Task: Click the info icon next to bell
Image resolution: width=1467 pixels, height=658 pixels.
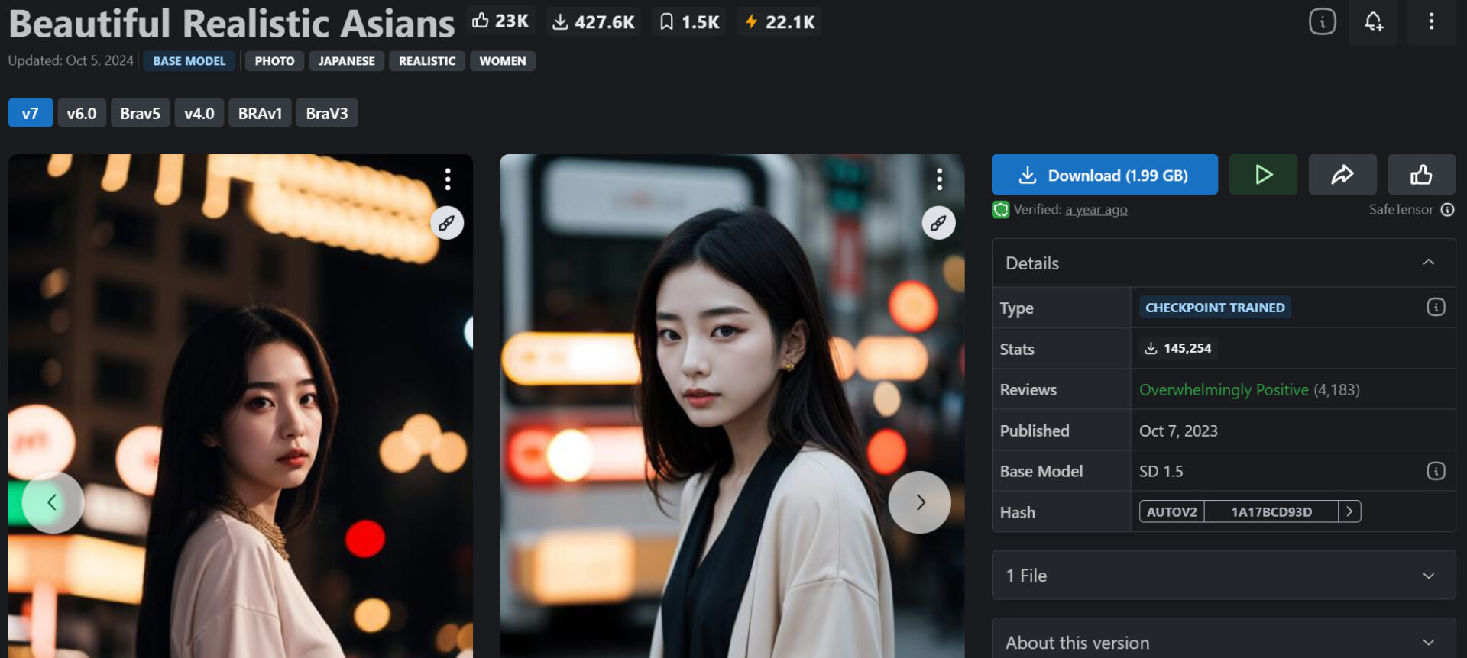Action: [x=1322, y=21]
